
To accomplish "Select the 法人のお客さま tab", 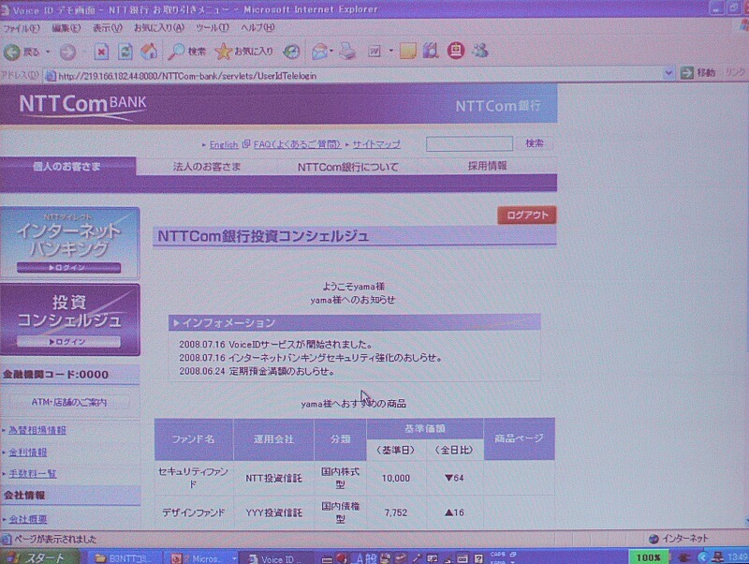I will (206, 167).
